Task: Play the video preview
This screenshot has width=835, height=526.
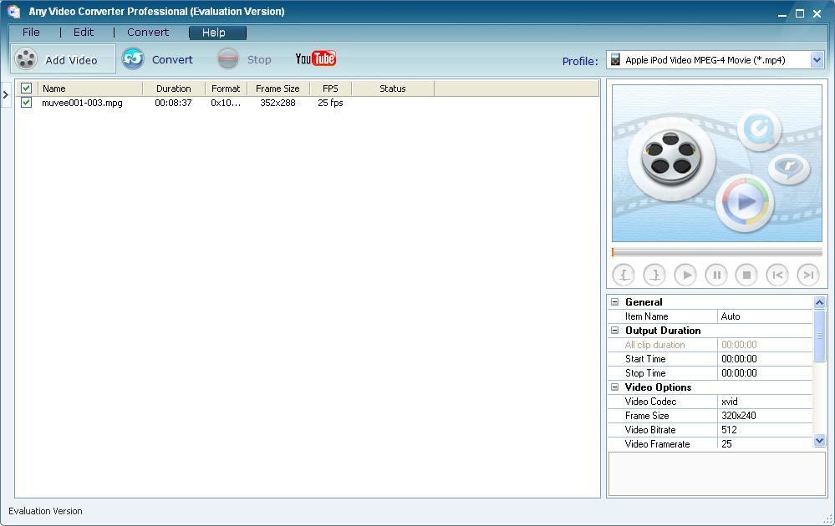Action: tap(685, 275)
